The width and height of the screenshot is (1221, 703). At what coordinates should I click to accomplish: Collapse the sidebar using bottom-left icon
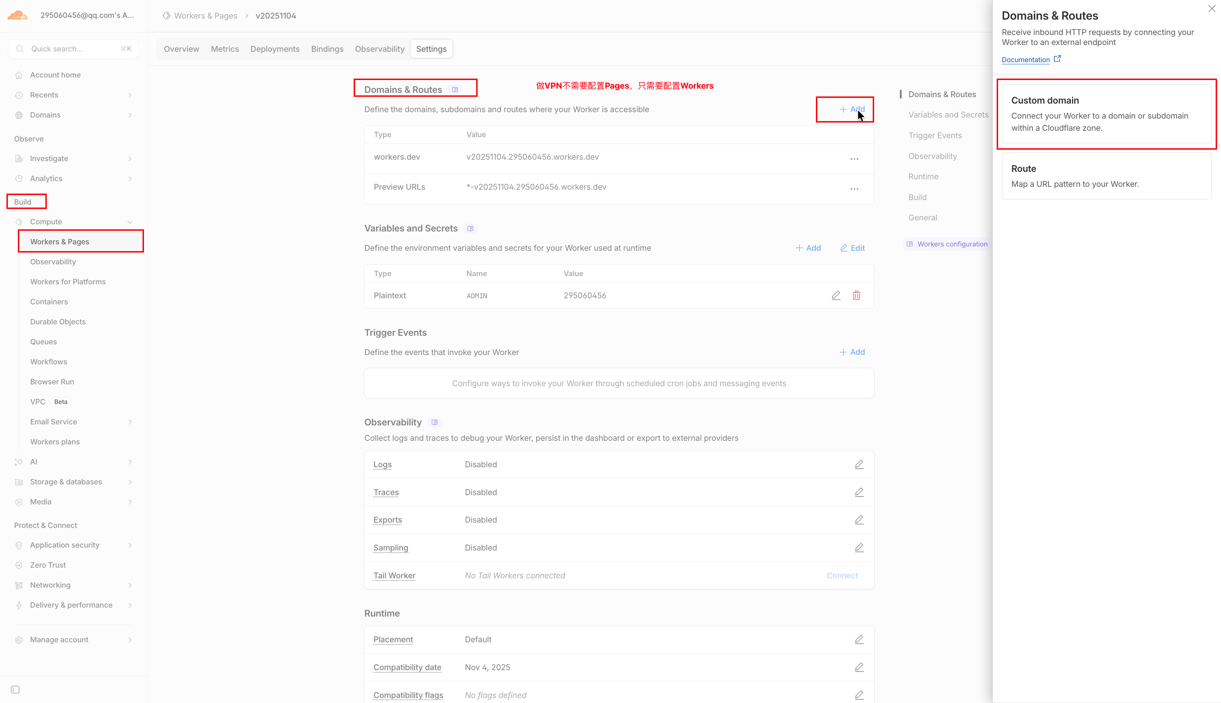[15, 689]
